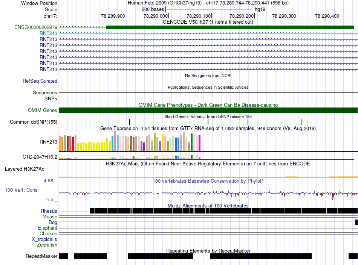This screenshot has height=265, width=358.
Task: Open the Common dbSNP(155) track label
Action: [x=34, y=122]
